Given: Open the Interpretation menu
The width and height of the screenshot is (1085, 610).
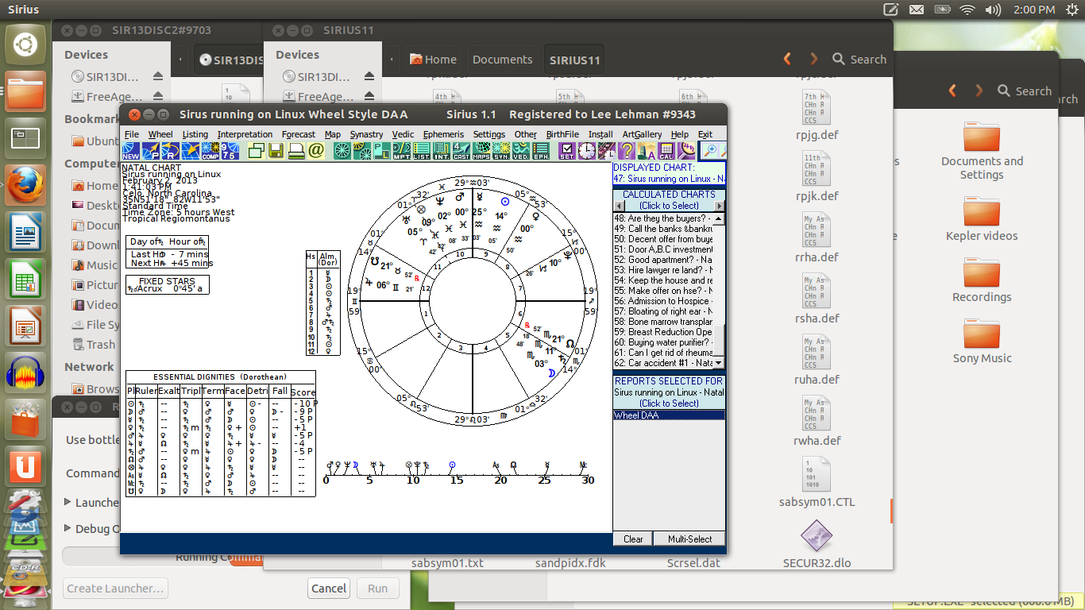Looking at the screenshot, I should tap(245, 134).
